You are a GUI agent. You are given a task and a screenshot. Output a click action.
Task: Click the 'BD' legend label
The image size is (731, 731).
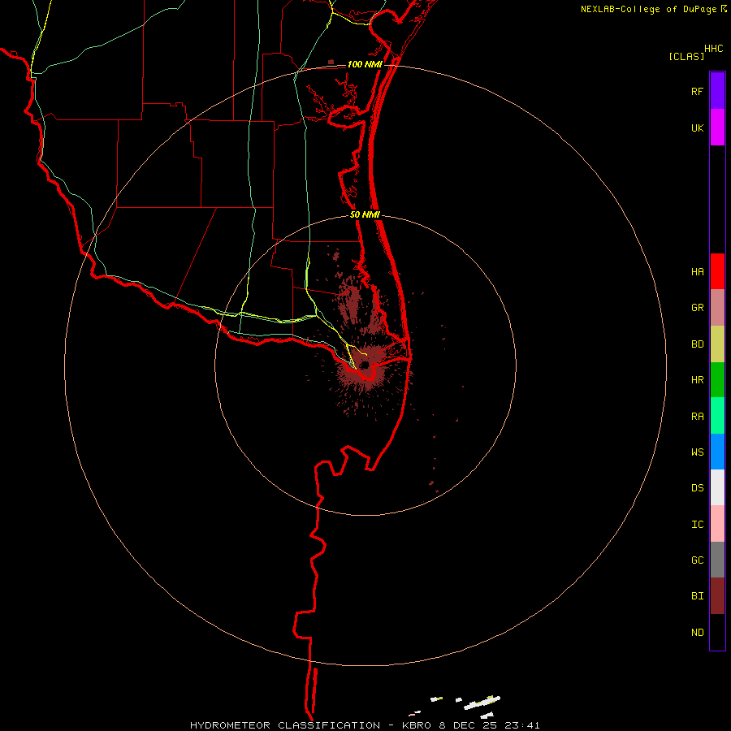pos(697,344)
